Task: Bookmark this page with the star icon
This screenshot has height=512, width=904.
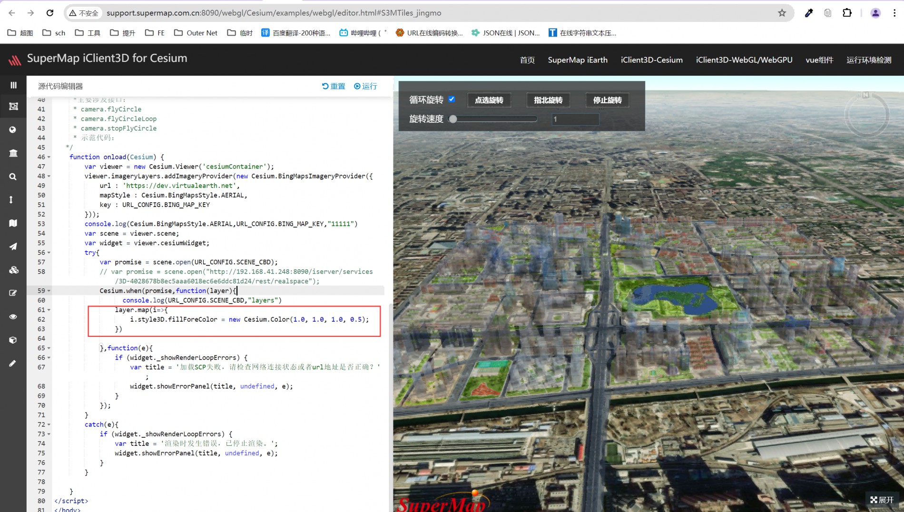Action: (782, 13)
